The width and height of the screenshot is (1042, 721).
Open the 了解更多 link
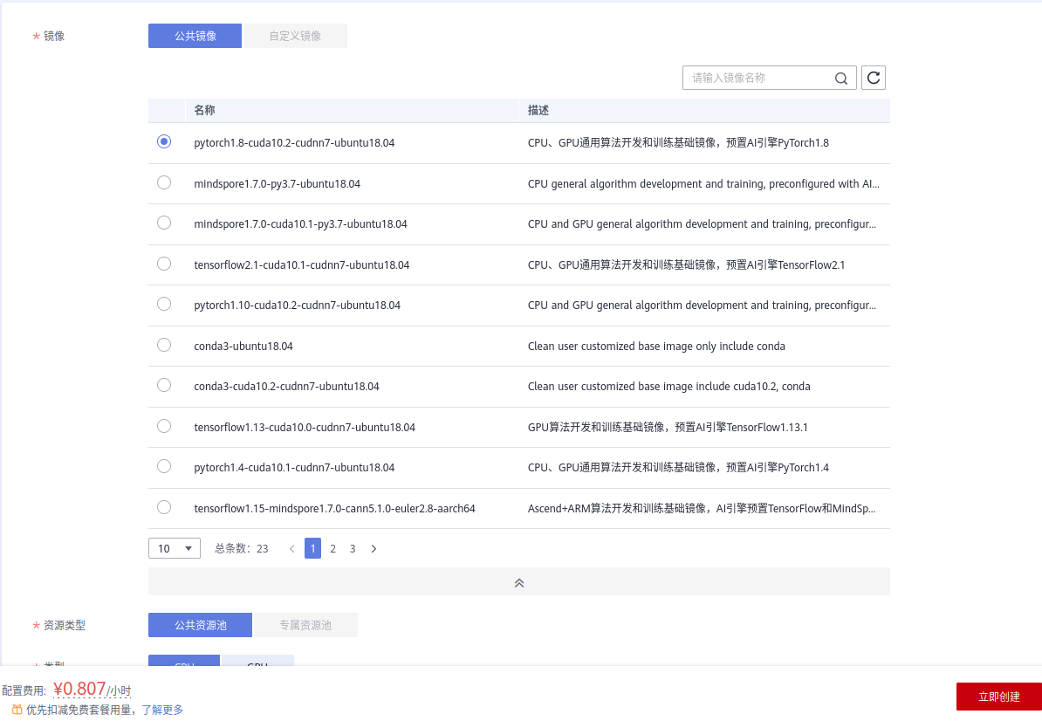pos(162,710)
